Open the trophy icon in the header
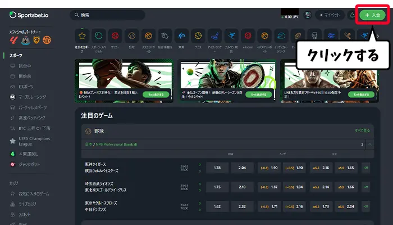 click(308, 15)
